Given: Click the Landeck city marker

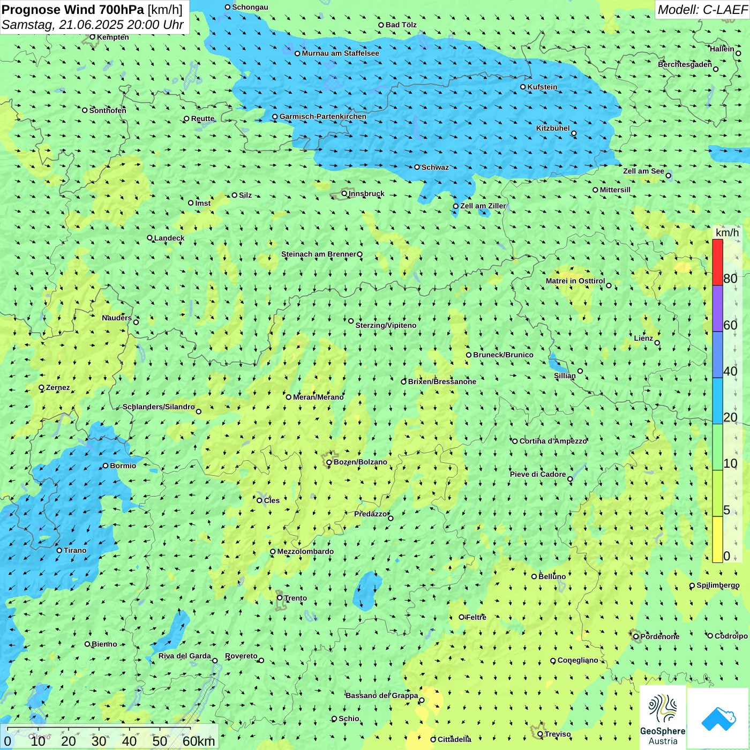Looking at the screenshot, I should [x=150, y=238].
